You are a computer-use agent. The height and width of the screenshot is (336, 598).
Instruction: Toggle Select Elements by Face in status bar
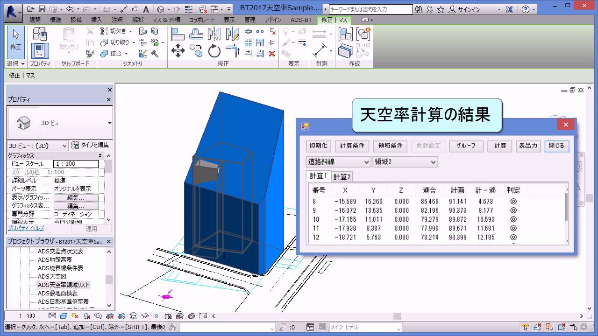pyautogui.click(x=561, y=327)
